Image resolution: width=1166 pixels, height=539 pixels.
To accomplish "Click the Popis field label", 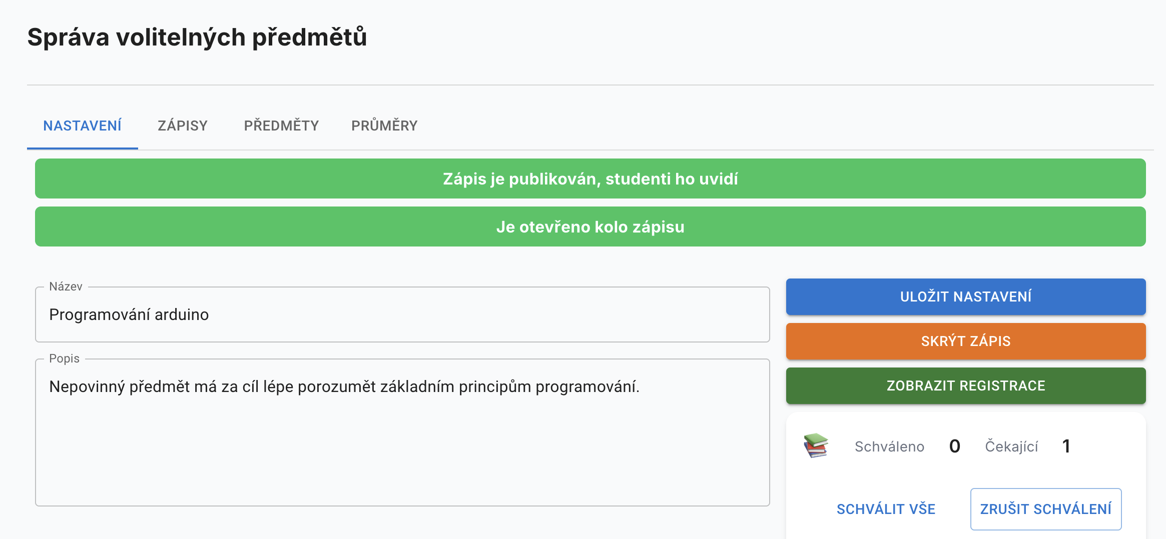I will pyautogui.click(x=64, y=358).
